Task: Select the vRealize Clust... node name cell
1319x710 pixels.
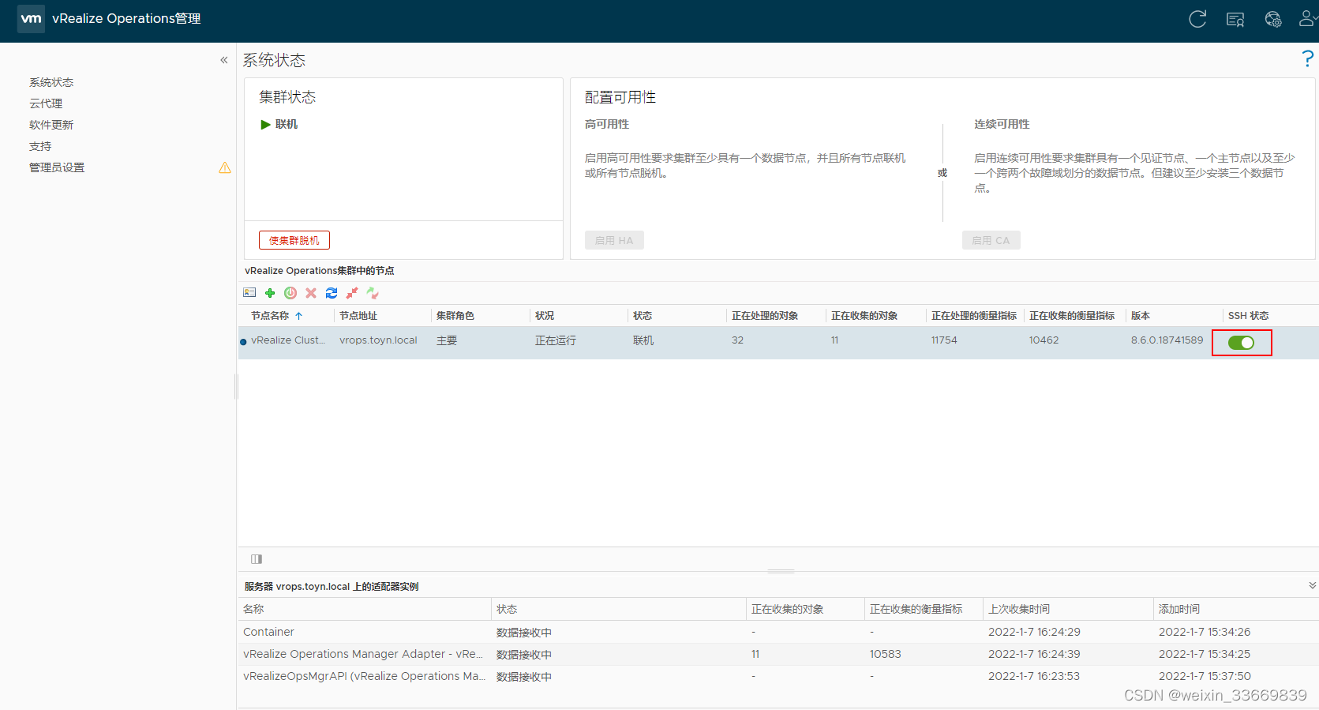Action: [x=288, y=340]
